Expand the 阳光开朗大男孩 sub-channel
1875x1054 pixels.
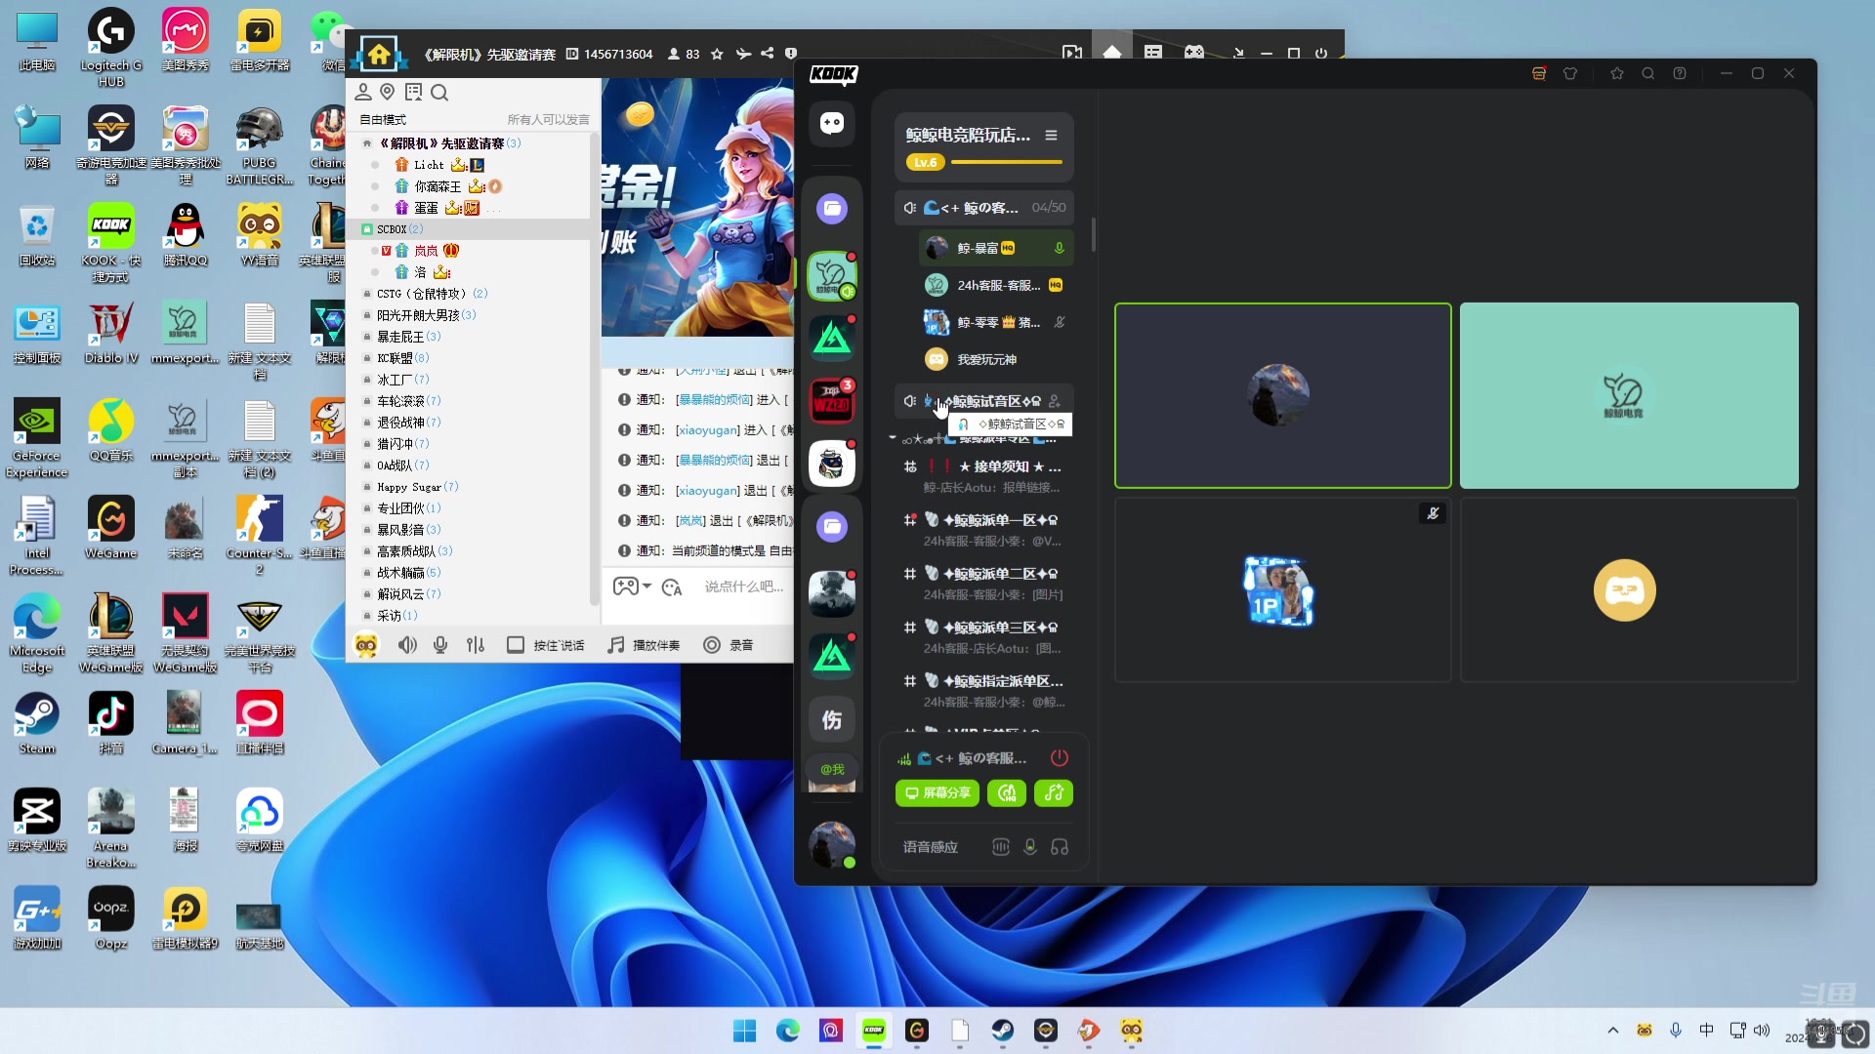[426, 315]
